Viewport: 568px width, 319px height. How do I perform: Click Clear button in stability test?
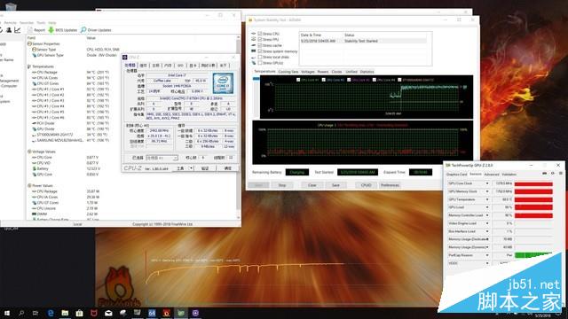[312, 185]
